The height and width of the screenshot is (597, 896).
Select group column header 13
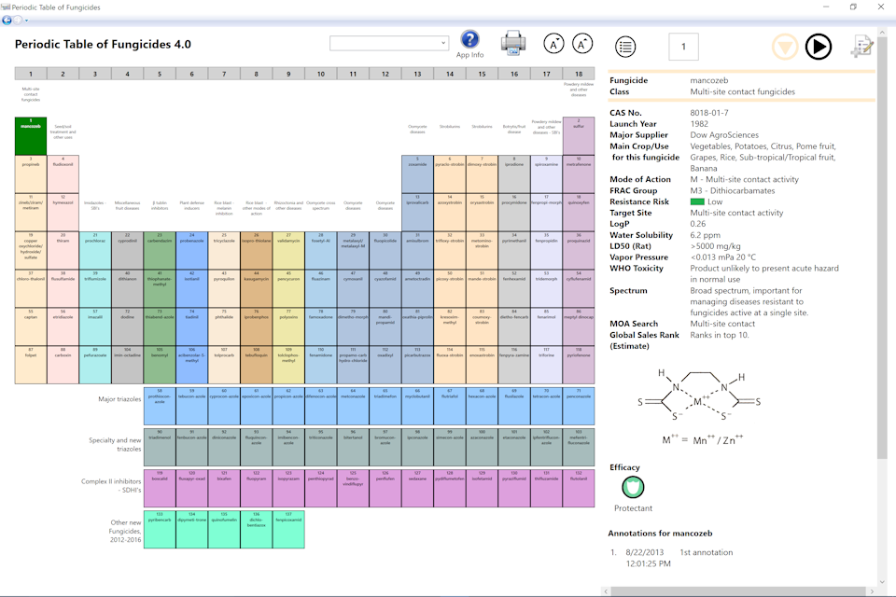(x=417, y=74)
